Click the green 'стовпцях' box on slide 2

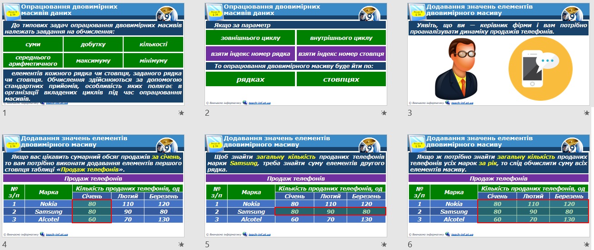coord(341,79)
